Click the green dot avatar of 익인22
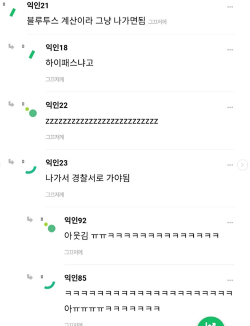The width and height of the screenshot is (250, 326). (31, 112)
